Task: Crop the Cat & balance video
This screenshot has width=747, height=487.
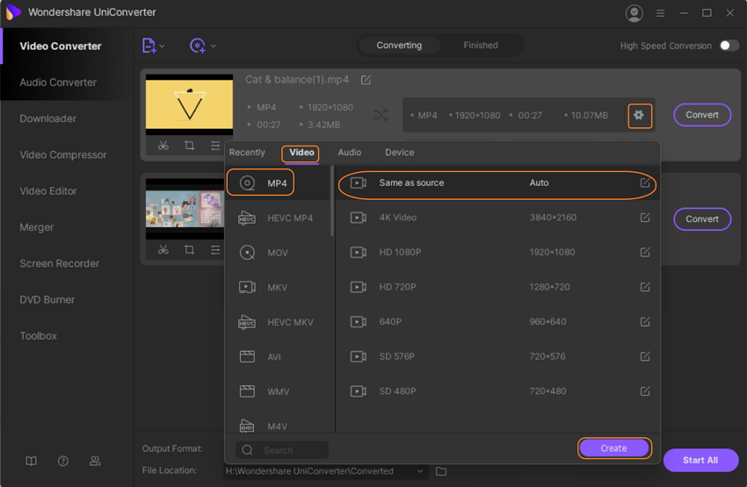Action: pyautogui.click(x=189, y=145)
